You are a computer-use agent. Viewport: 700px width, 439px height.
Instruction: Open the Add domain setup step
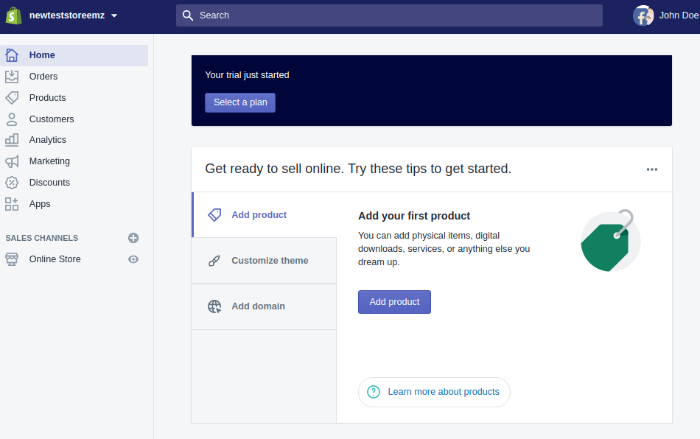[x=258, y=306]
